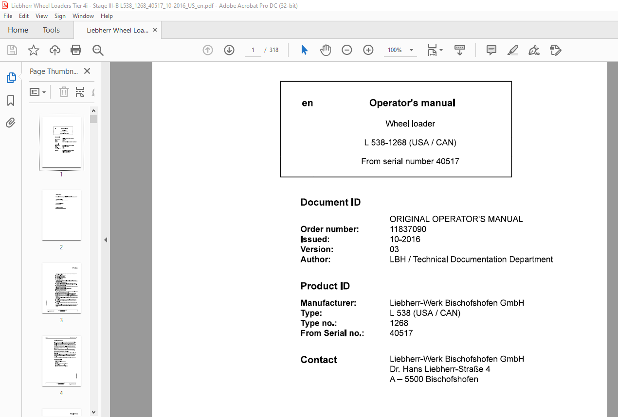
Task: Select the Liebherr Wheel Loa... document tab
Action: coord(117,30)
